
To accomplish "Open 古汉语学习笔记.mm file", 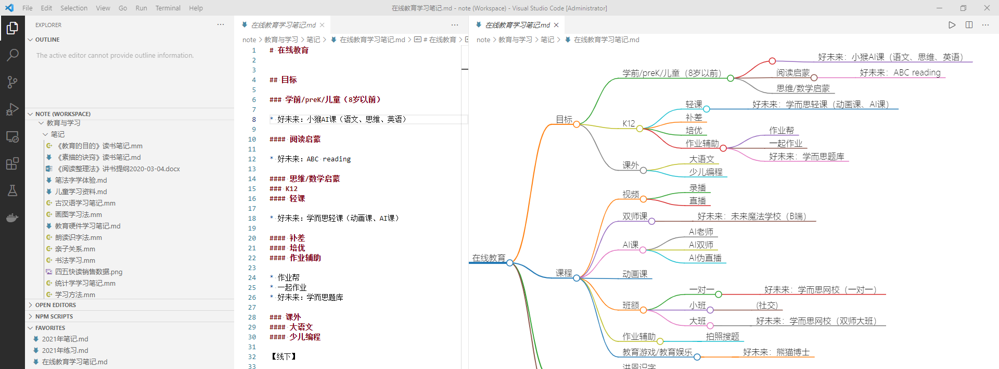I will pos(85,203).
